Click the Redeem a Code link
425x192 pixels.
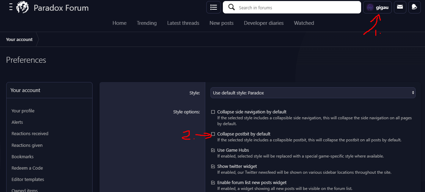tap(27, 168)
